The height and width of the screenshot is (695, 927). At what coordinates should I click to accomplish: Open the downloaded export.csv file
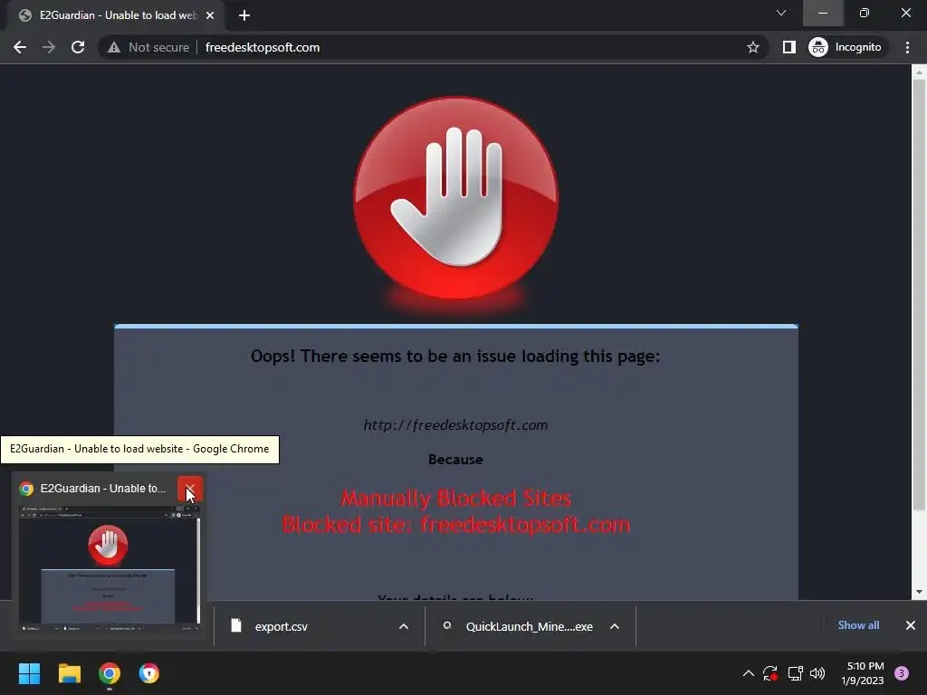coord(281,626)
